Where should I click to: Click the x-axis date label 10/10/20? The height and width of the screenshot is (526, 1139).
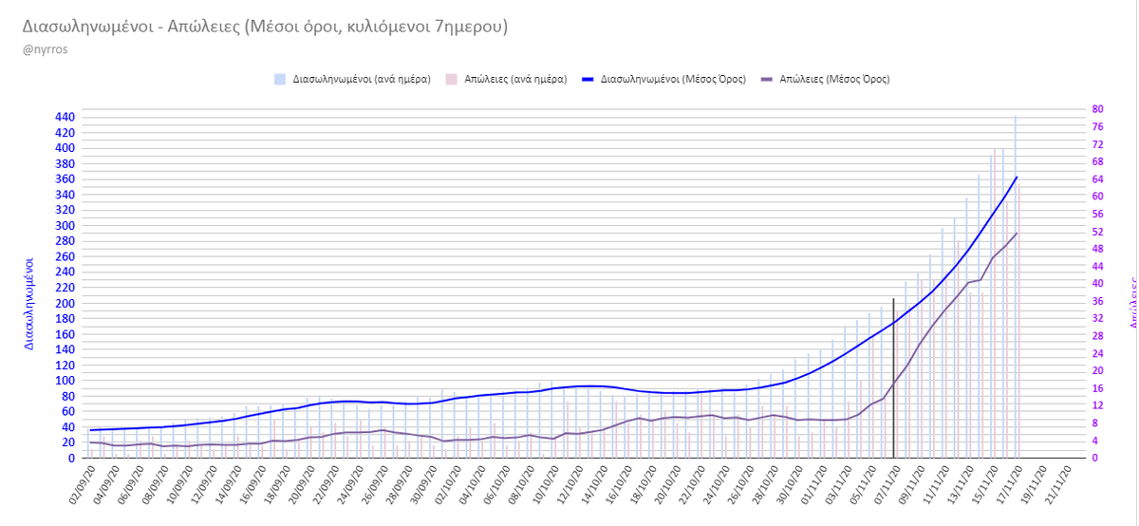[x=544, y=484]
